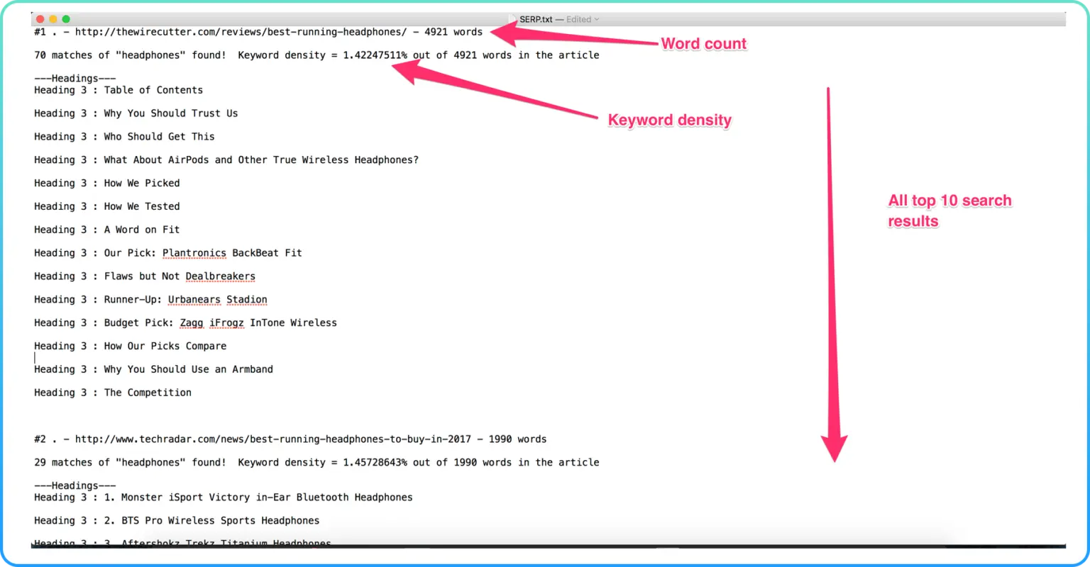Open the Edited dropdown chevron in title bar

[597, 19]
